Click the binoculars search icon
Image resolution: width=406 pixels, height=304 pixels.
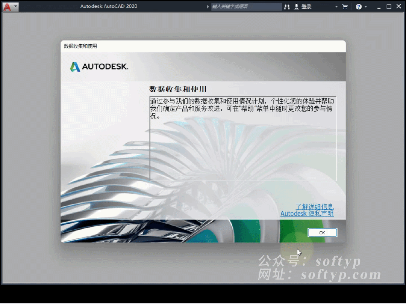tap(287, 7)
